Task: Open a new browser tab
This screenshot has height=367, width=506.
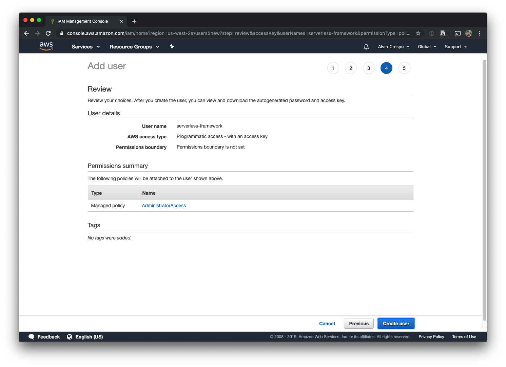Action: [134, 21]
